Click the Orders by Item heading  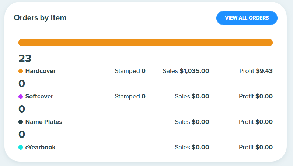(40, 18)
